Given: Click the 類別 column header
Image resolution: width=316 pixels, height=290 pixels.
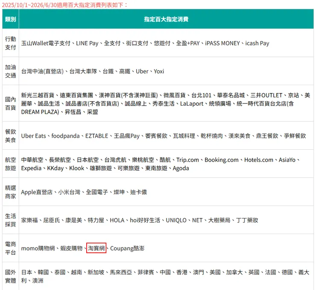Looking at the screenshot, I should [x=11, y=19].
